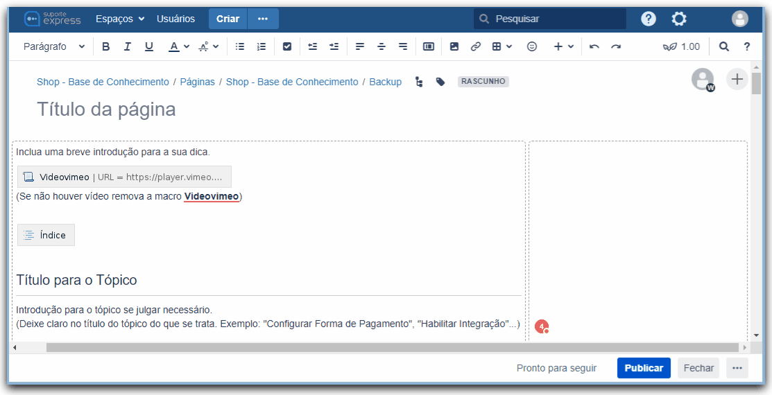Viewport: 772px width, 395px height.
Task: Click the Criar button
Action: [228, 19]
